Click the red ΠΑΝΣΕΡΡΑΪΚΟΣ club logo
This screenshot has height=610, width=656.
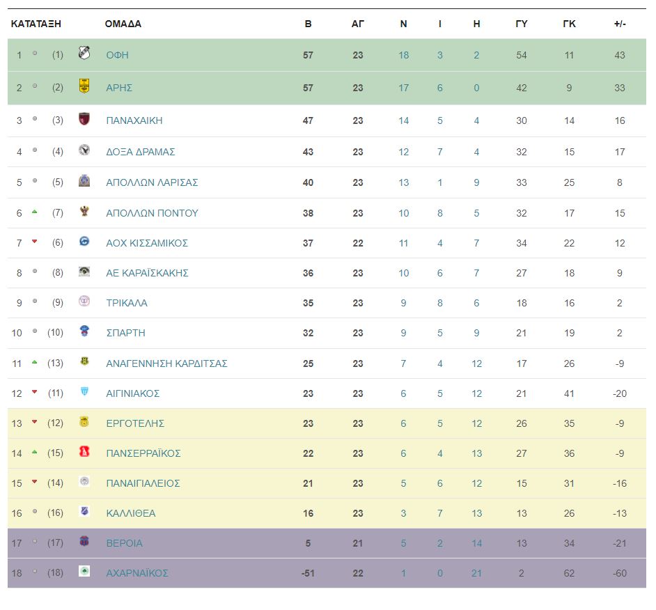tap(84, 451)
